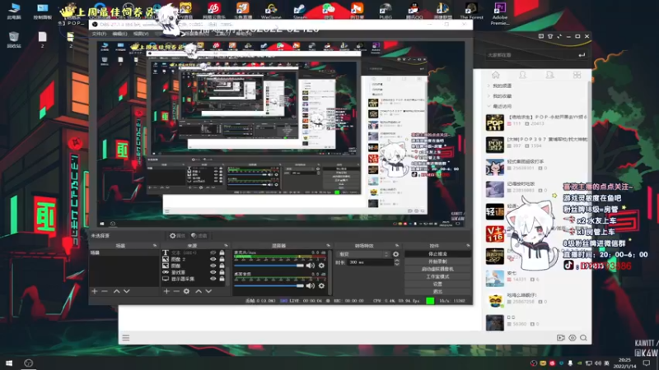
Task: Open transition properties gear icon
Action: point(395,254)
